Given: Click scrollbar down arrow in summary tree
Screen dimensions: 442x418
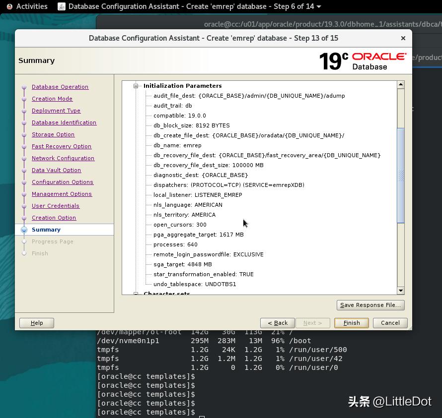Looking at the screenshot, I should [x=401, y=291].
